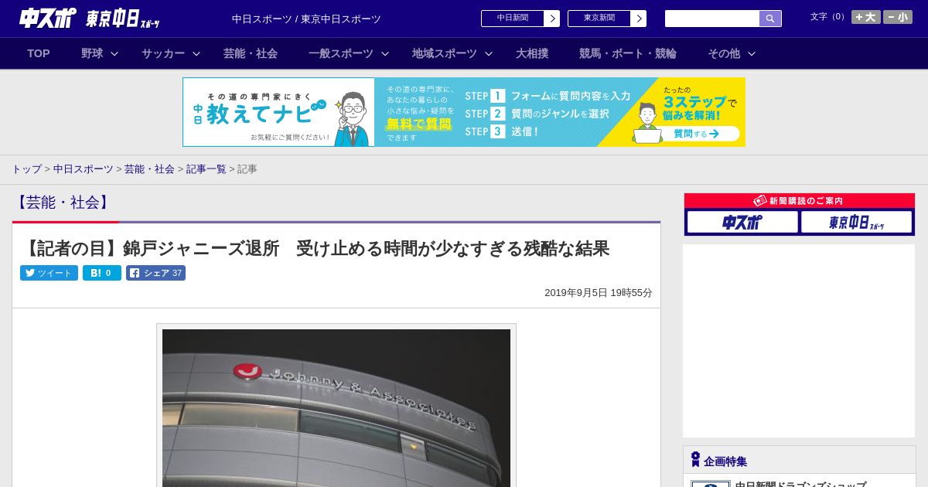The width and height of the screenshot is (928, 487).
Task: Open 野球 menu
Action: pyautogui.click(x=92, y=53)
